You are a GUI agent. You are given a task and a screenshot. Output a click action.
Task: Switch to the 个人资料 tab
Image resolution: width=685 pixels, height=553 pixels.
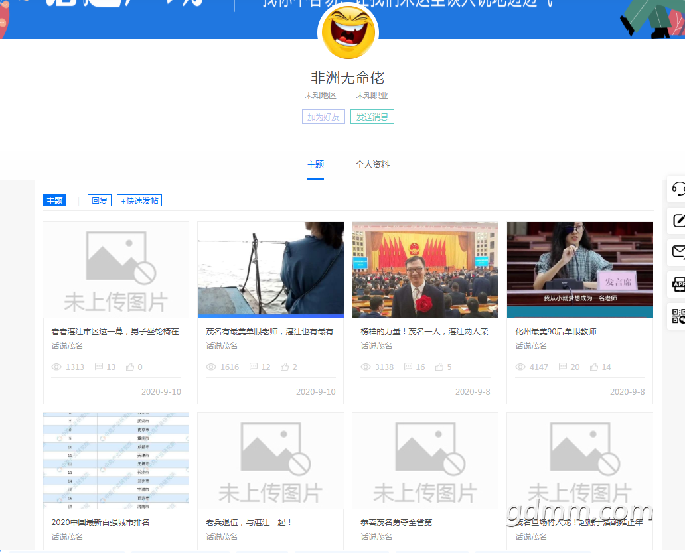(372, 165)
